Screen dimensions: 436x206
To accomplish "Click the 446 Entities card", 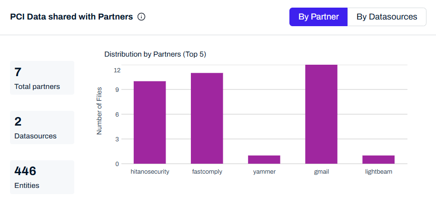I will coord(42,177).
